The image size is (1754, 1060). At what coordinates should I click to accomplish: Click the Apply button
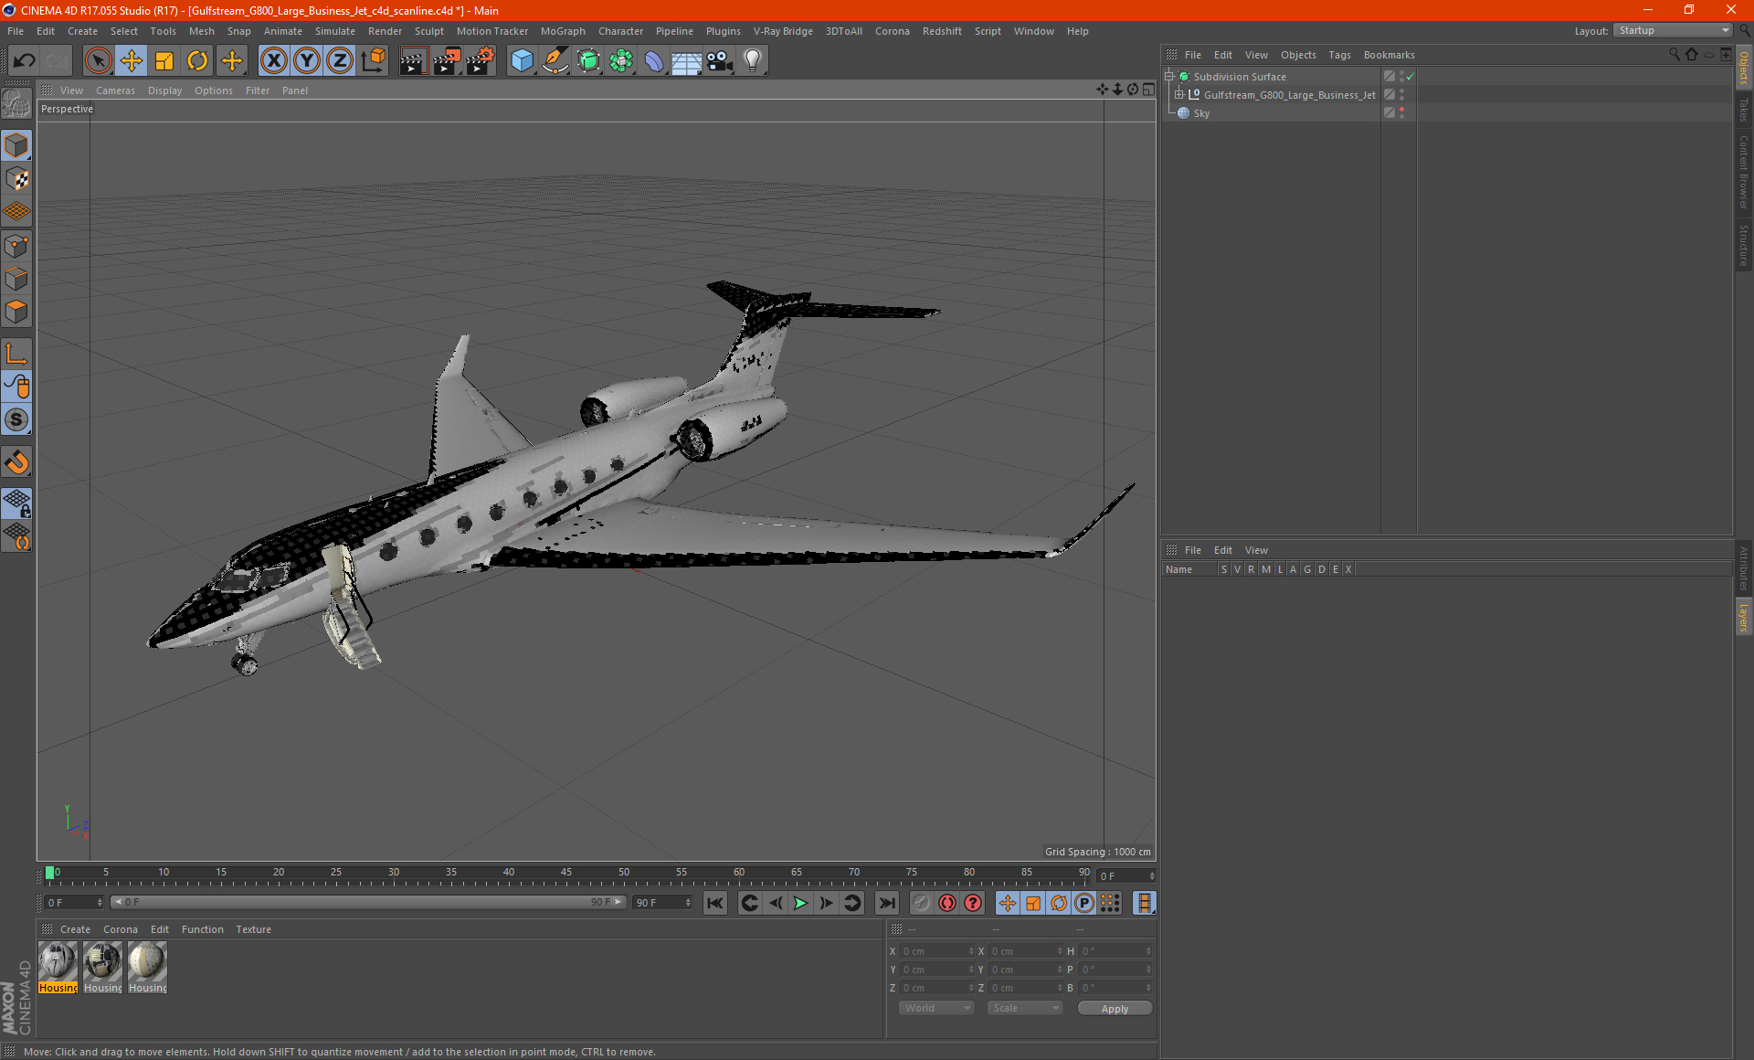click(x=1115, y=1008)
